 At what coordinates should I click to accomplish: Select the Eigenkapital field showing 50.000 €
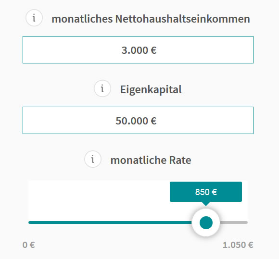pyautogui.click(x=138, y=120)
